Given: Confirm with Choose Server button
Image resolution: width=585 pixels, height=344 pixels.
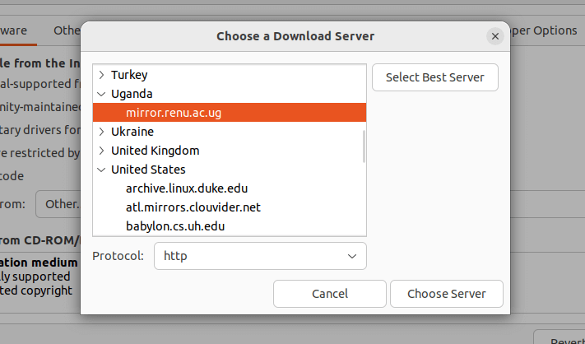Looking at the screenshot, I should click(446, 294).
